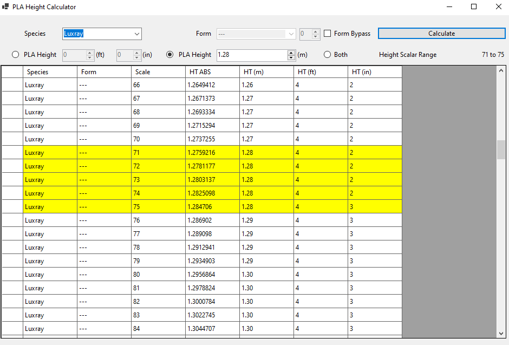This screenshot has width=509, height=345.
Task: Select the Both radio button
Action: [327, 55]
